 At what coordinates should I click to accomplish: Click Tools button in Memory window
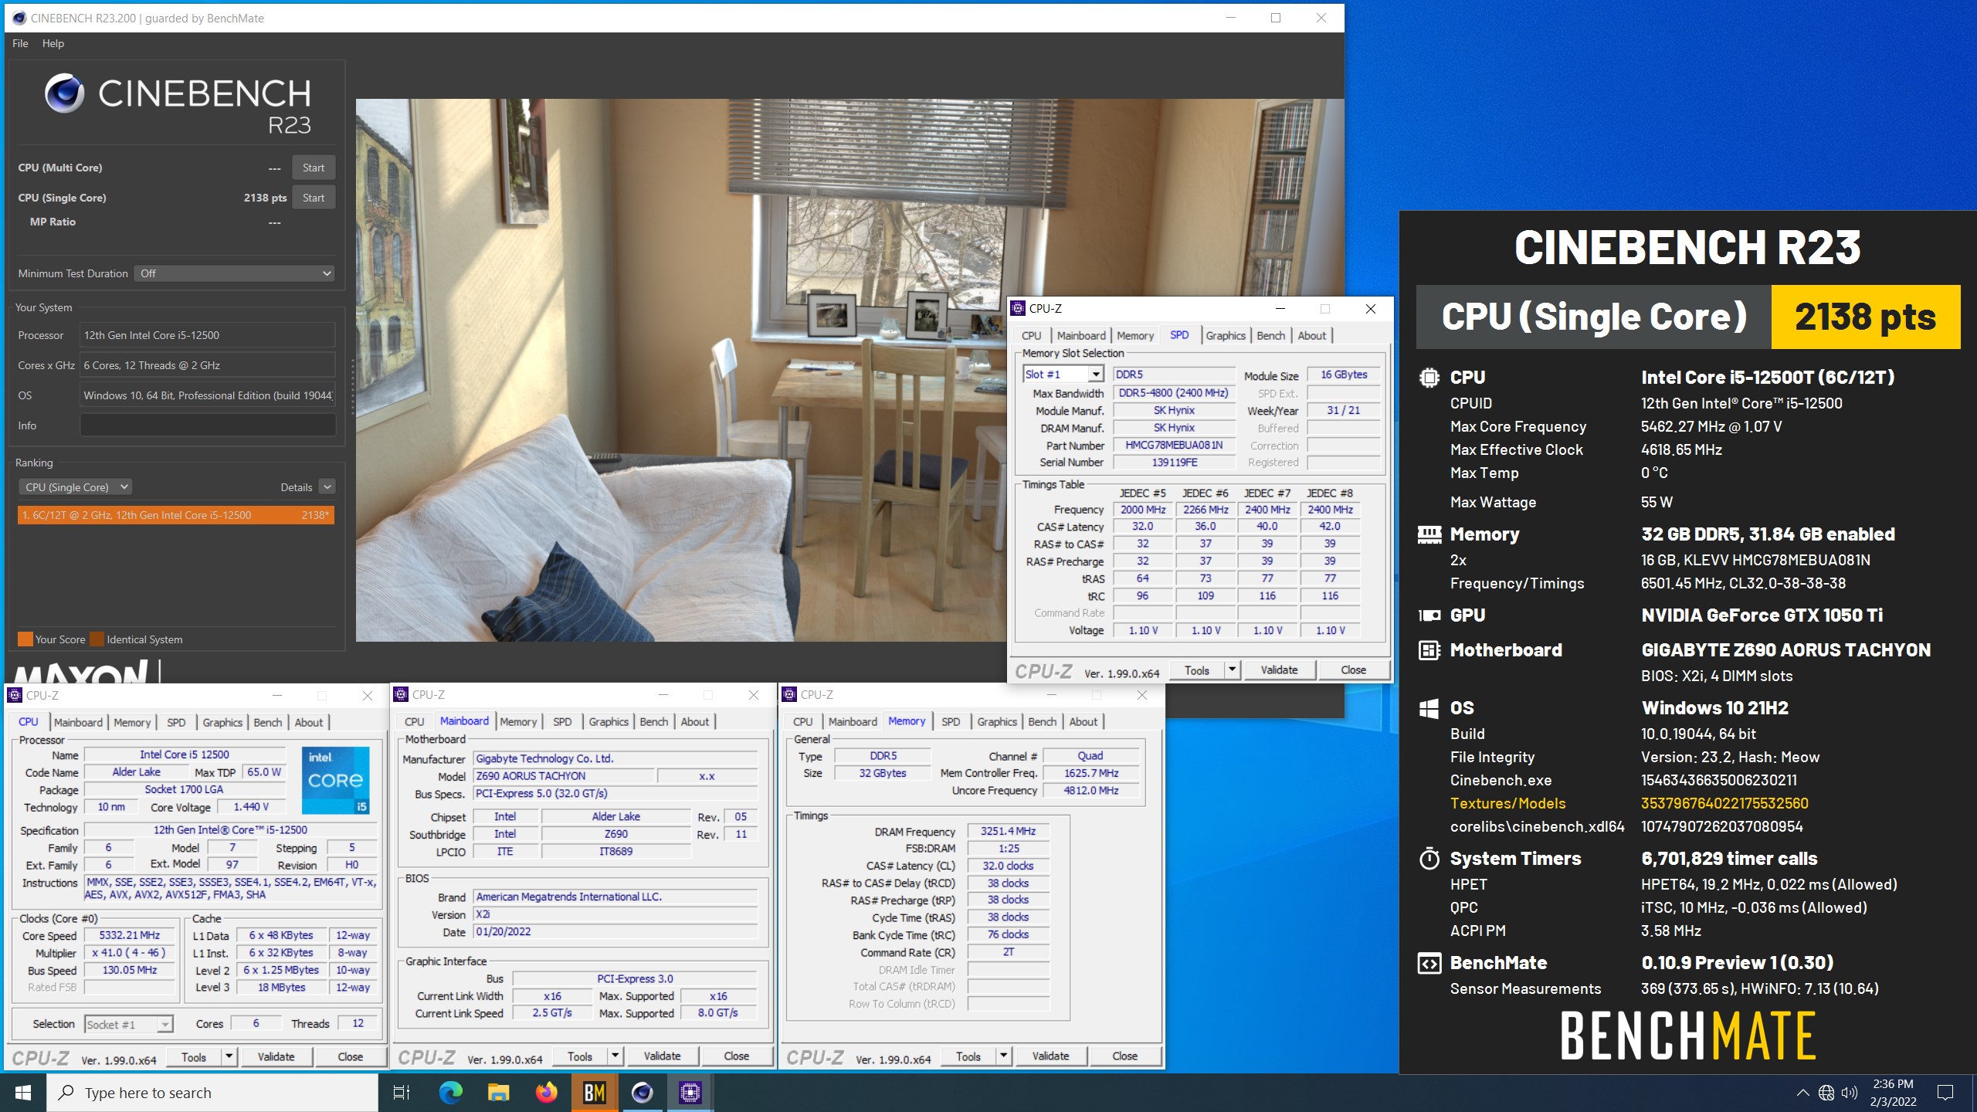tap(968, 1056)
